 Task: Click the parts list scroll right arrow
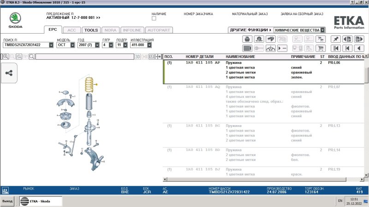click(x=362, y=179)
